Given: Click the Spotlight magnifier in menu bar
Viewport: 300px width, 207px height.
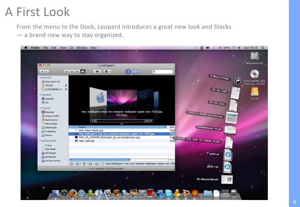Looking at the screenshot, I should tap(262, 48).
